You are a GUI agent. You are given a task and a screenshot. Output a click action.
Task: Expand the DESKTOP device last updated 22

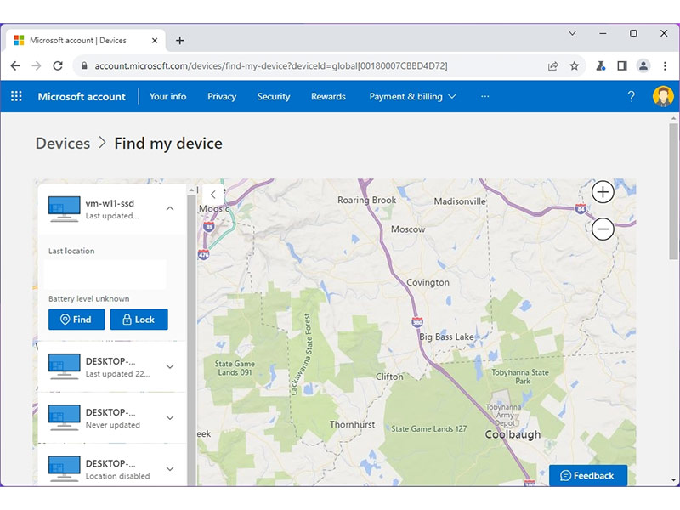pos(170,366)
